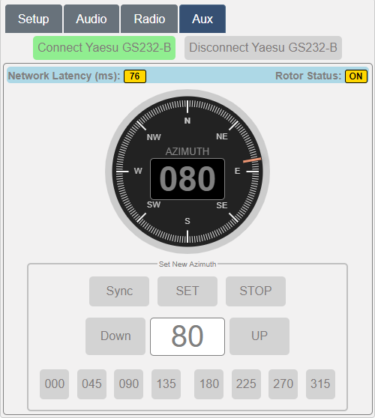
Task: Click the compass azimuth 080 display
Action: coord(187,179)
